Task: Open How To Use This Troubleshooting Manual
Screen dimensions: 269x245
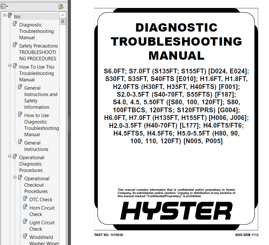Action: (x=37, y=73)
